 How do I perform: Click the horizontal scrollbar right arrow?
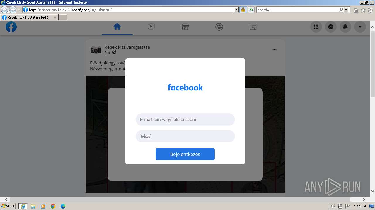coord(364,199)
